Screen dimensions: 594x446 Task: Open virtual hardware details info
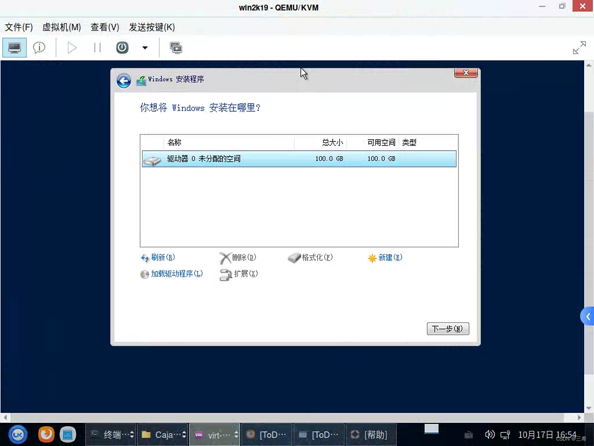(x=40, y=48)
